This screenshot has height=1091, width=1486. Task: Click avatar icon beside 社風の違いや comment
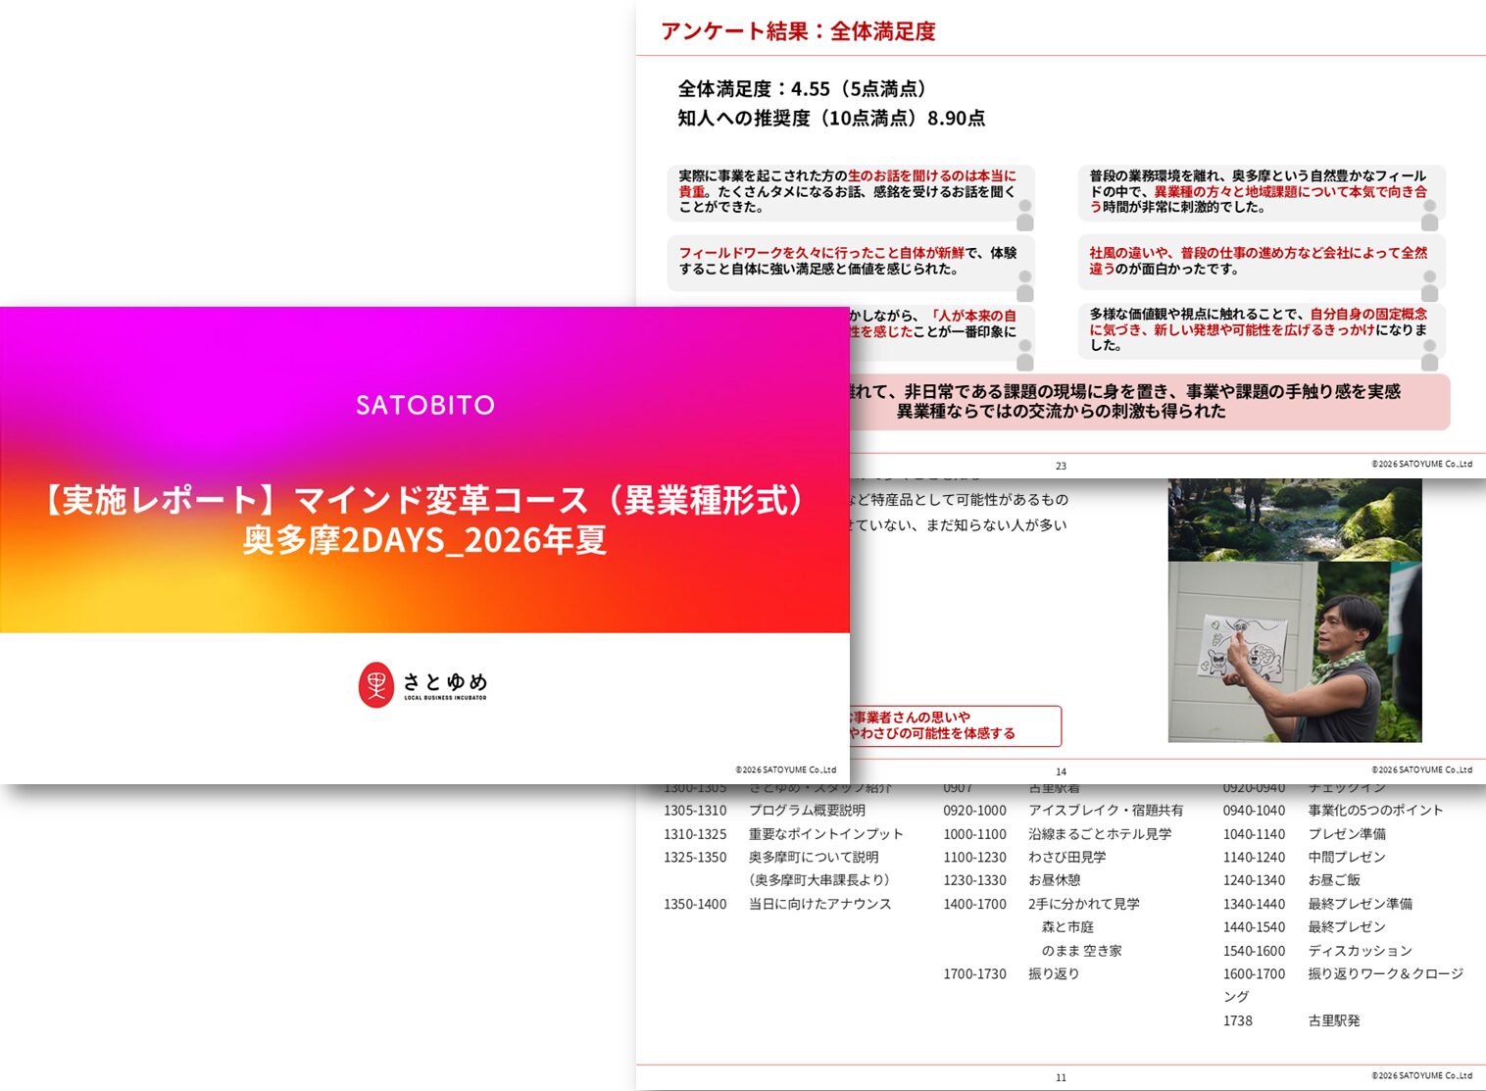click(x=1430, y=285)
